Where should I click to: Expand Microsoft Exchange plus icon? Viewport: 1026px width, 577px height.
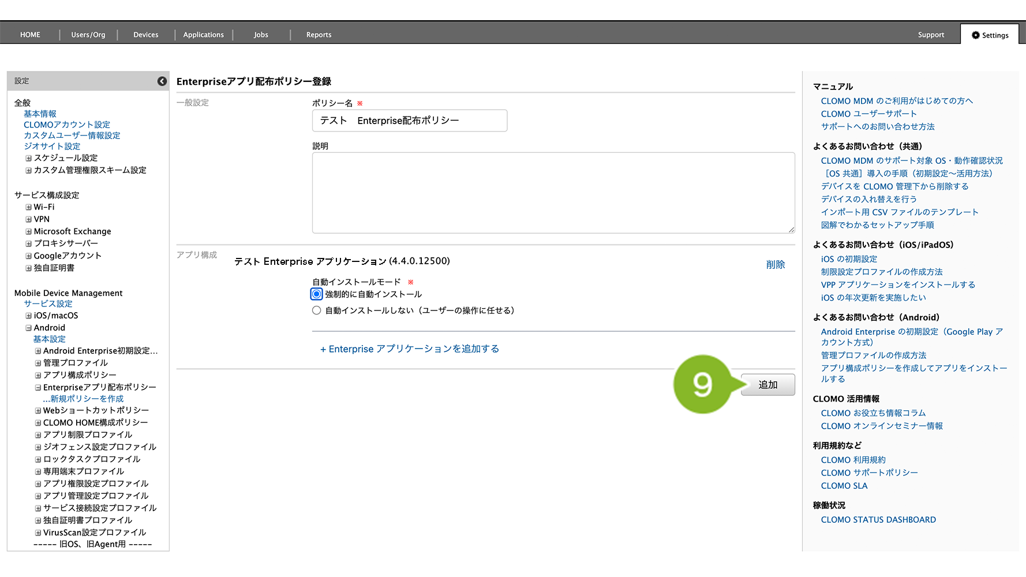pyautogui.click(x=28, y=231)
